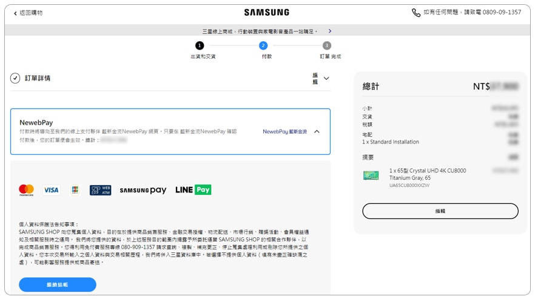Click the 編輯 button in order summary
The height and width of the screenshot is (299, 535).
point(440,211)
